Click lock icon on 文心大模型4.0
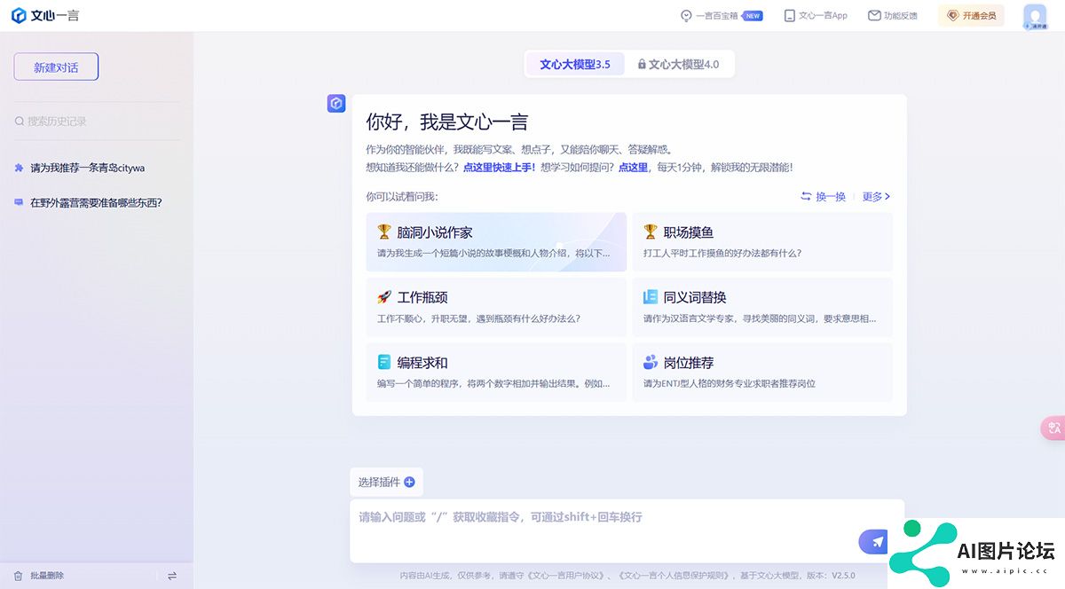Image resolution: width=1065 pixels, height=589 pixels. coord(642,64)
